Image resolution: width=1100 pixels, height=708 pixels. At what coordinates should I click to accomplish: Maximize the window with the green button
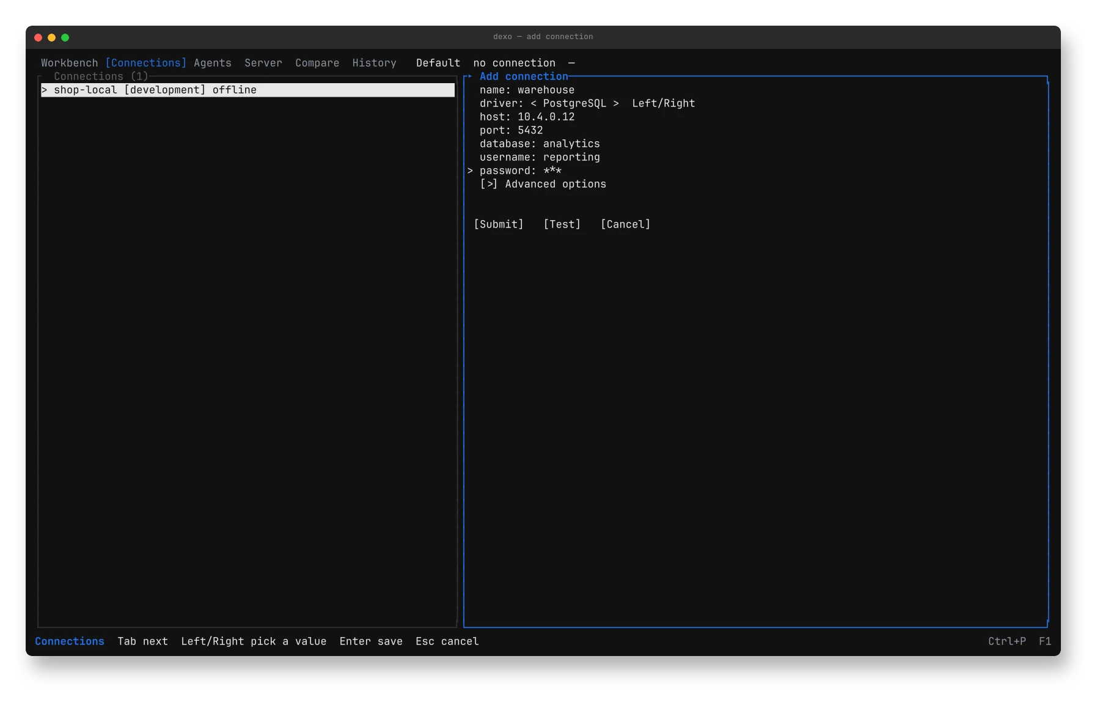pyautogui.click(x=65, y=37)
